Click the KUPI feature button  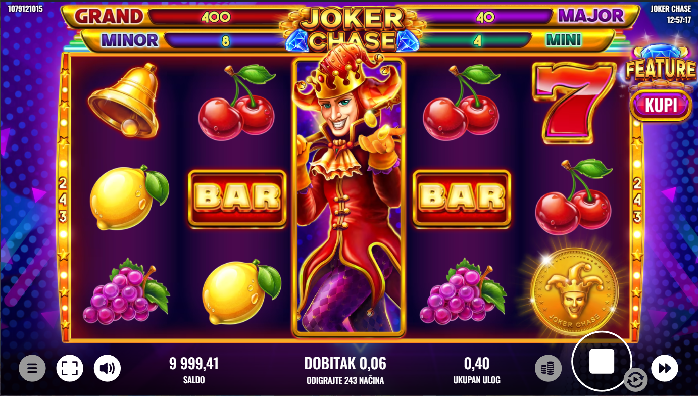(661, 105)
